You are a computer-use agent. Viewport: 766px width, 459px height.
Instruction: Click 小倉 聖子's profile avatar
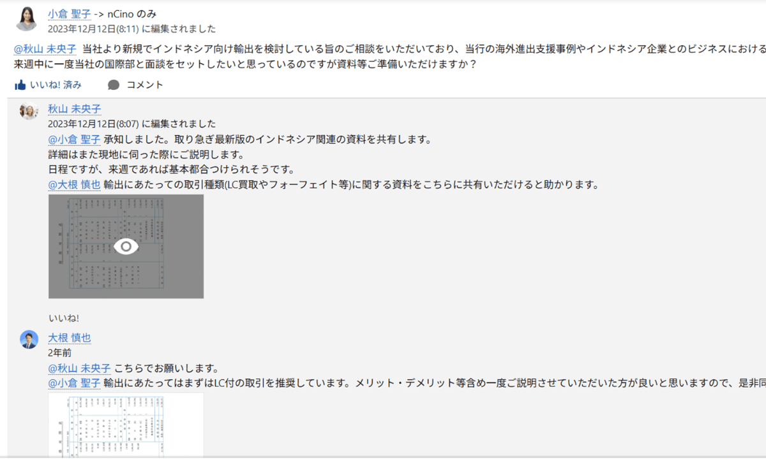tap(27, 19)
